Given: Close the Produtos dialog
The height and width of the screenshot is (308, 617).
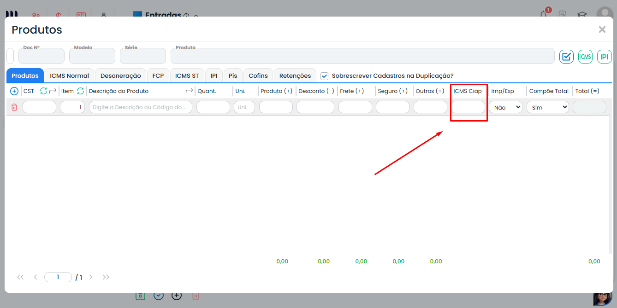Looking at the screenshot, I should point(602,29).
